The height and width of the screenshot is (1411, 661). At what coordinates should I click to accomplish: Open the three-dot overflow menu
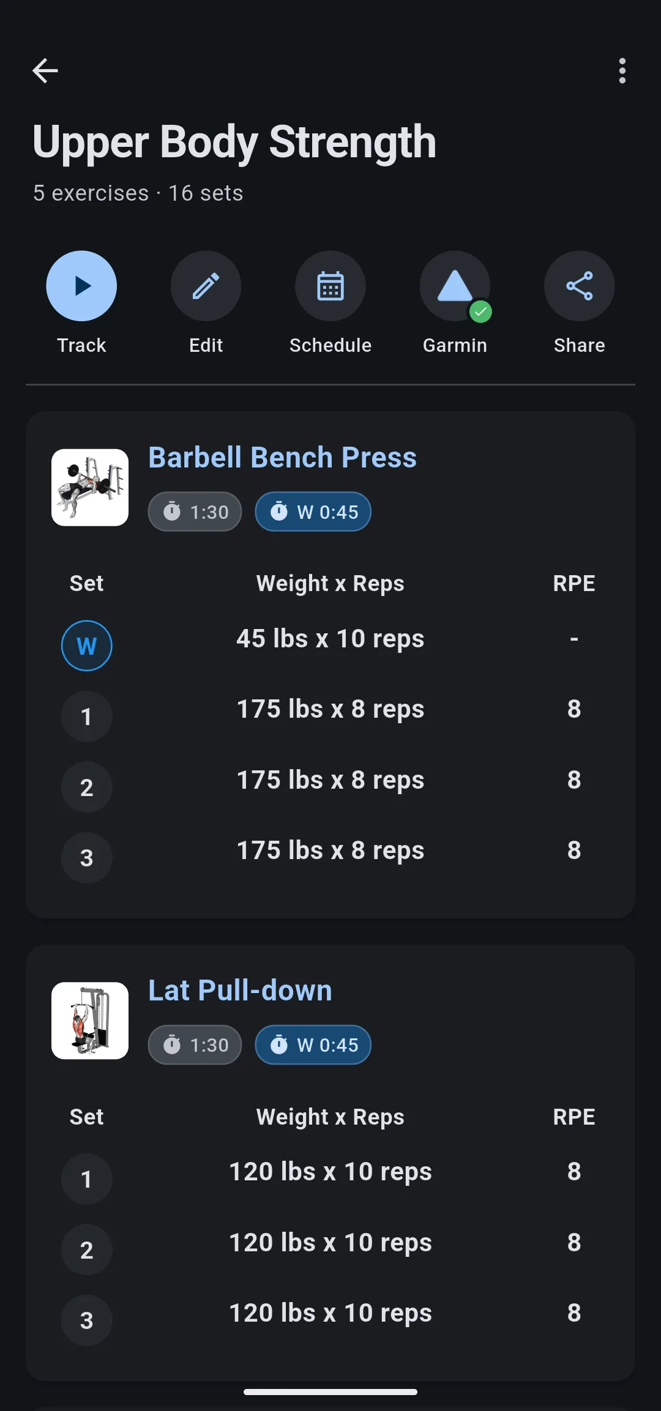622,71
